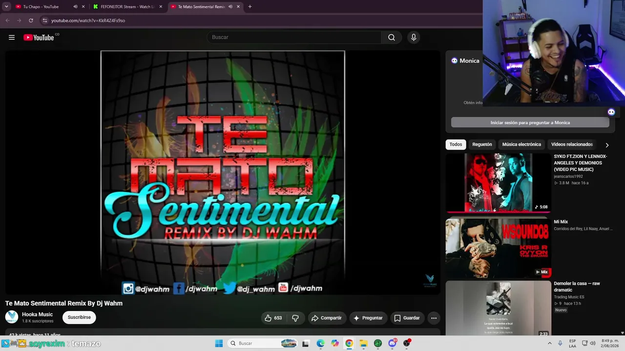
Task: Show hidden system tray icons
Action: click(550, 343)
